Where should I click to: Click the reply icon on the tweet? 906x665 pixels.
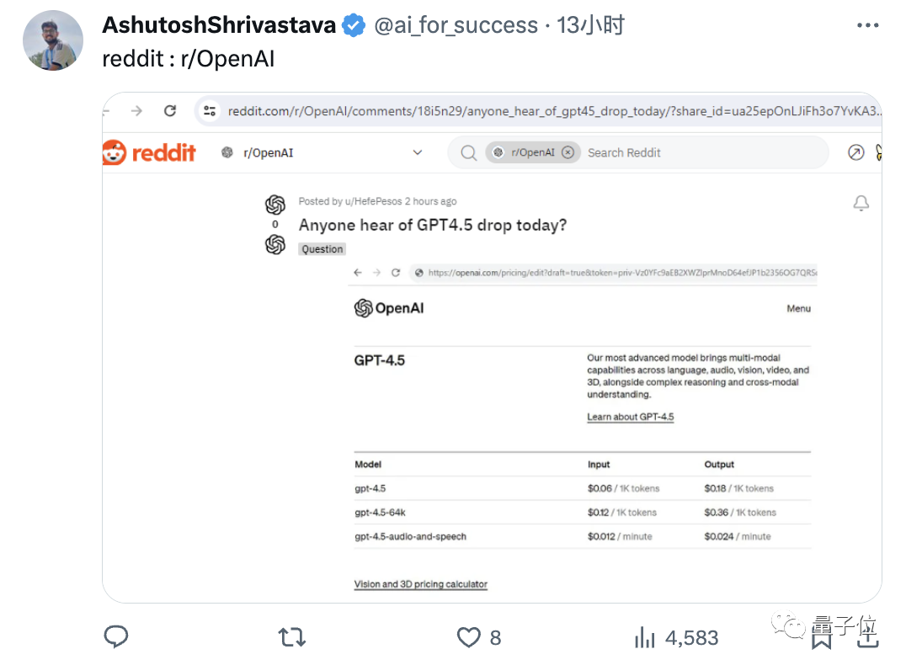tap(116, 637)
